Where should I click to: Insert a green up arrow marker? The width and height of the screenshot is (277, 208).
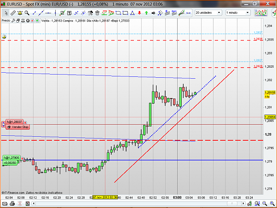[146, 13]
